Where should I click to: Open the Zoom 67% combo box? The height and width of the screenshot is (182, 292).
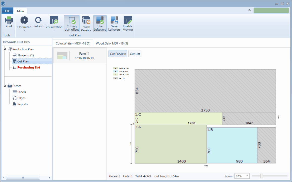pyautogui.click(x=242, y=176)
